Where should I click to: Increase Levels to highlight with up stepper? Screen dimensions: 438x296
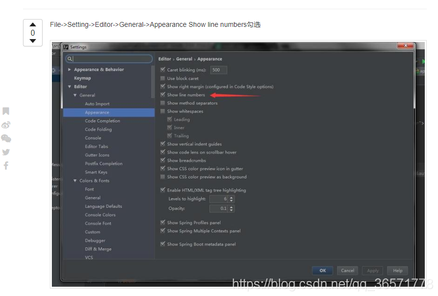231,197
